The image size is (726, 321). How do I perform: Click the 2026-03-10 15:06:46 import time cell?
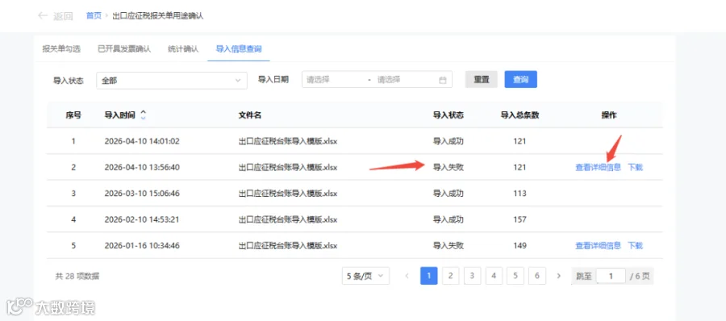pyautogui.click(x=142, y=194)
